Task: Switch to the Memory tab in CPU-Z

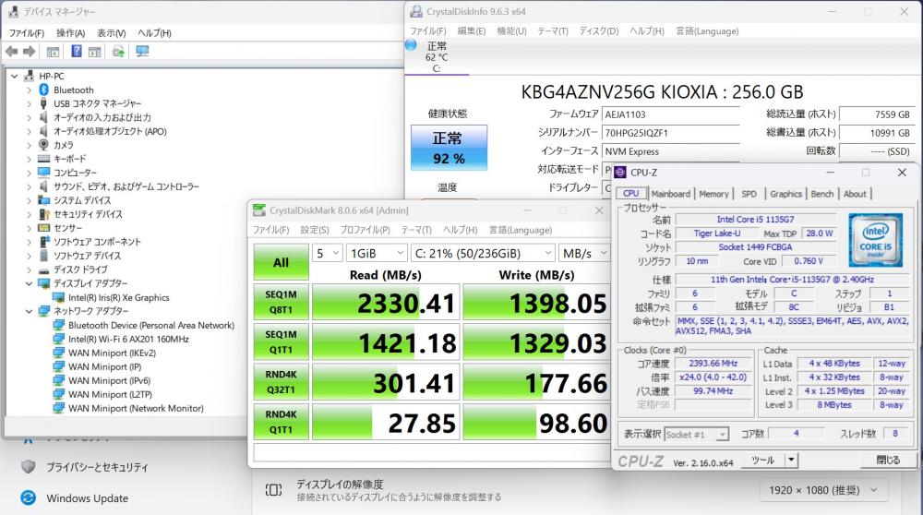Action: pyautogui.click(x=713, y=194)
